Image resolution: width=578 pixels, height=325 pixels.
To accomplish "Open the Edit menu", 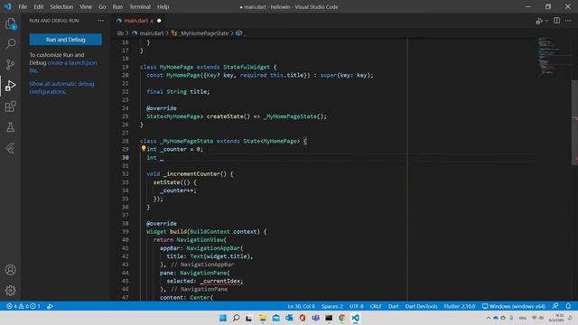I will (38, 6).
